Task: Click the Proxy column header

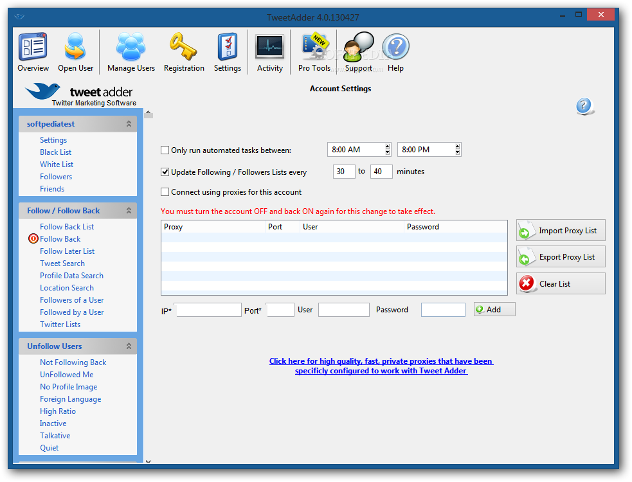Action: (213, 226)
